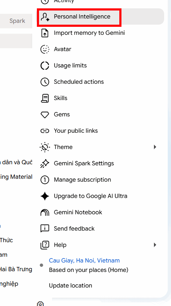Open the chat ending in "dân và Quố"
This screenshot has height=306, width=171.
coord(16,162)
